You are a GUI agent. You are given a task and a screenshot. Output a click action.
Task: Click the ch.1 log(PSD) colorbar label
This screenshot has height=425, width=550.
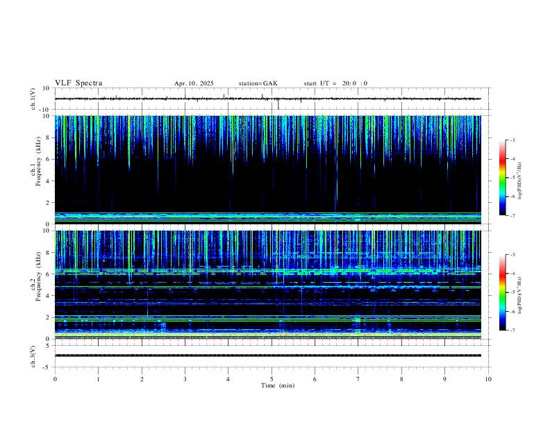[520, 181]
